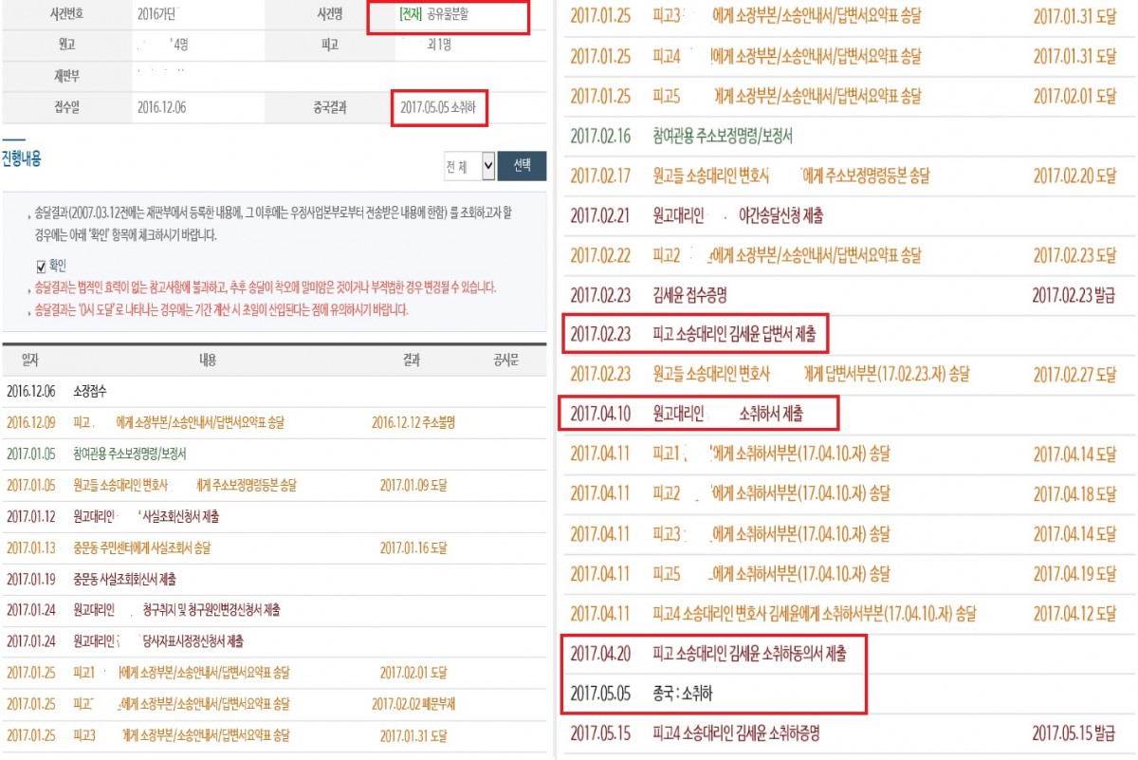Click the 공시문 column header
The image size is (1138, 760).
(506, 361)
